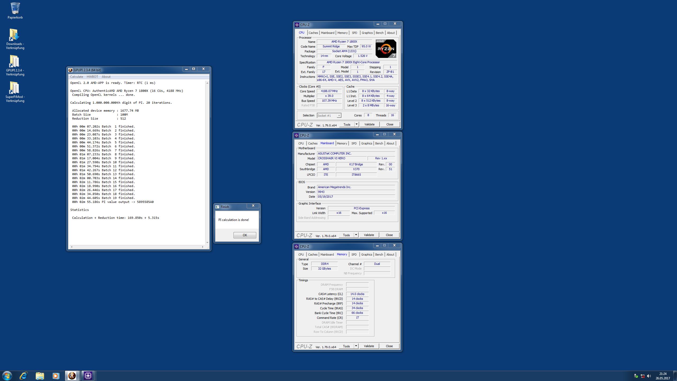Switch to CPU tab in middle CPU-Z window
This screenshot has width=677, height=381.
pos(301,143)
